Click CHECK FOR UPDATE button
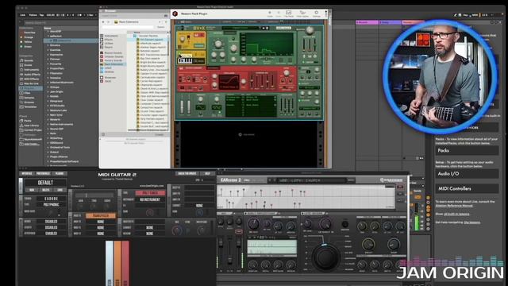The image size is (508, 286). click(x=187, y=174)
